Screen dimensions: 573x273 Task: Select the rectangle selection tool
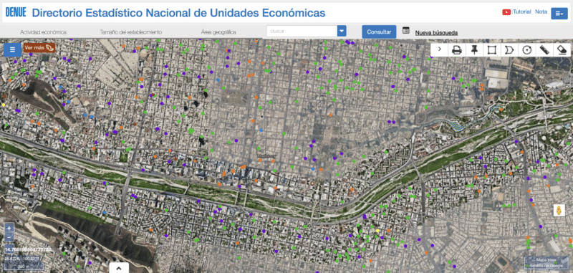coord(491,49)
